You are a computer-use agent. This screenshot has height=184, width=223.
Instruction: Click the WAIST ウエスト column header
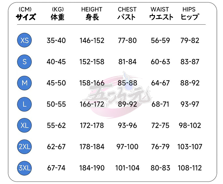click(161, 14)
